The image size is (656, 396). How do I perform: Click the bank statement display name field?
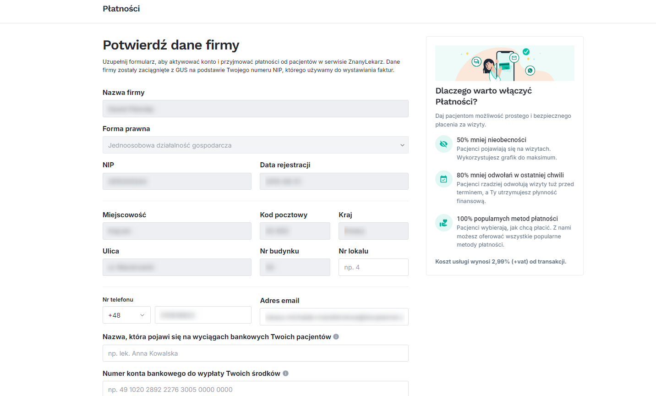pyautogui.click(x=255, y=353)
